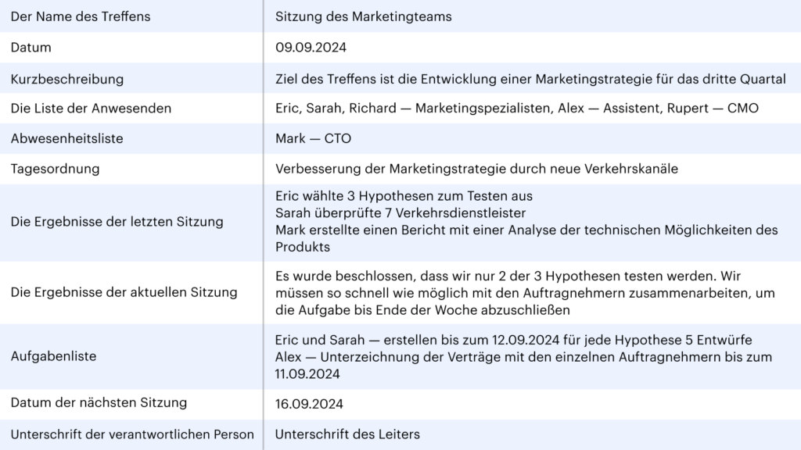The image size is (801, 450).
Task: Click 'Die Ergebnisse der aktuellen Sitzung' label
Action: [124, 292]
